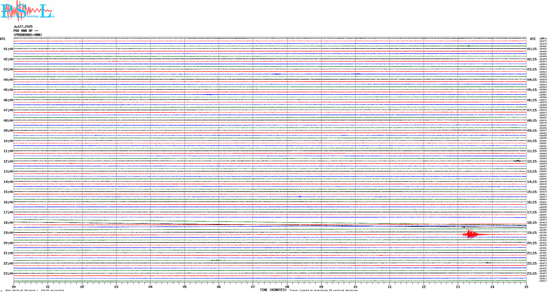548x294 pixels.
Task: Click minute tick 04 on time axis
Action: tap(150, 287)
